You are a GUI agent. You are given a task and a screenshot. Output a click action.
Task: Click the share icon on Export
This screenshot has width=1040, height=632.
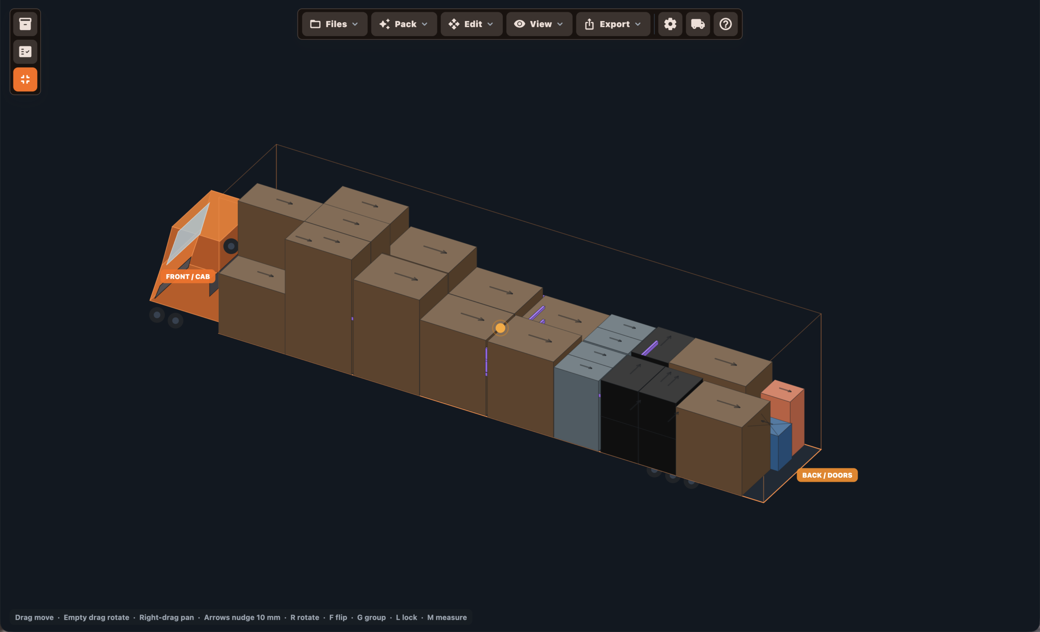pos(589,24)
